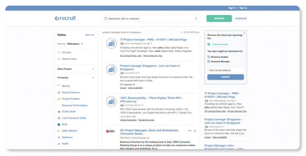Screen dimensions: 306x156
Task: Open sidebar ad dropdown next to www.michaelpage.com.sg
Action: pyautogui.click(x=235, y=101)
